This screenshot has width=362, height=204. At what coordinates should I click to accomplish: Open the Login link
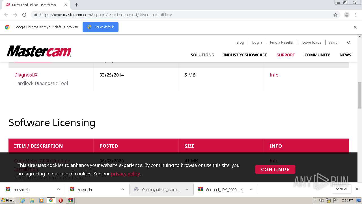[257, 42]
